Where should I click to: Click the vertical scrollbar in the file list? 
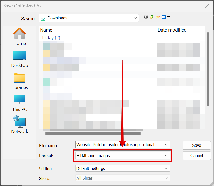(x=208, y=69)
